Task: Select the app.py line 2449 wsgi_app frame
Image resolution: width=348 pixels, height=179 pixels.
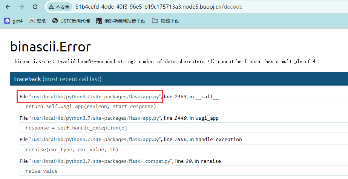Action: pos(119,118)
